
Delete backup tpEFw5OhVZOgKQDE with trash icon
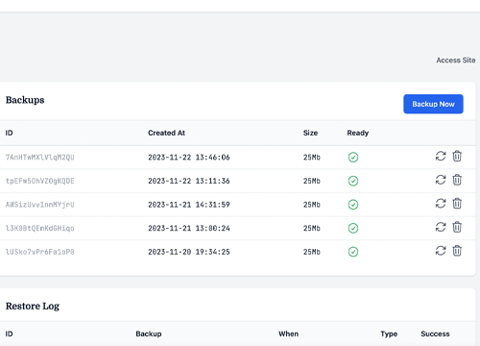pyautogui.click(x=457, y=180)
